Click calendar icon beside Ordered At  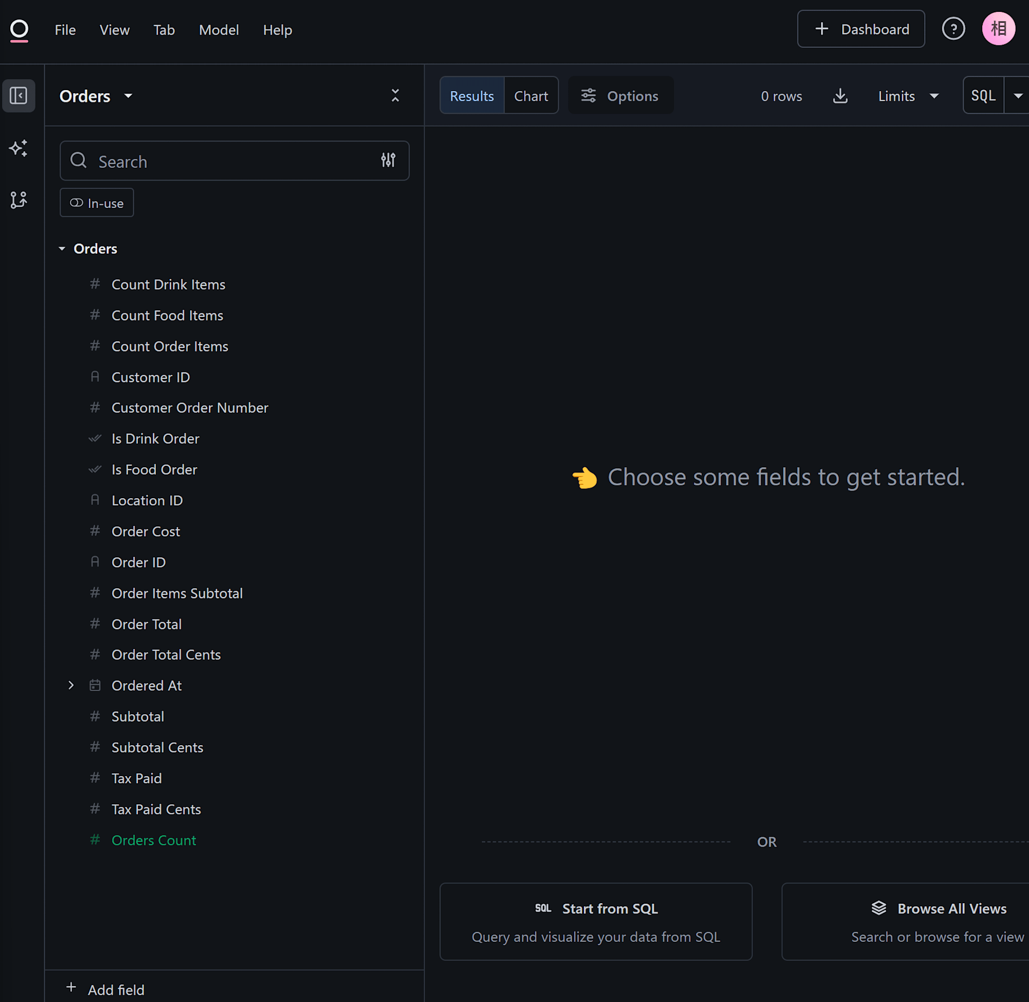(95, 685)
